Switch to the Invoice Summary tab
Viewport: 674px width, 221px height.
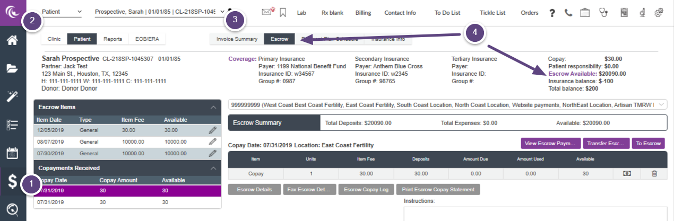(x=237, y=39)
